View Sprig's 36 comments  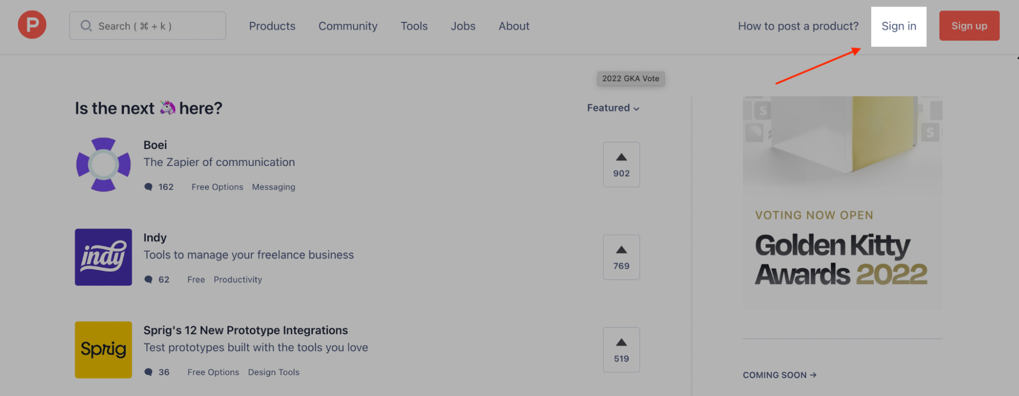click(x=157, y=372)
